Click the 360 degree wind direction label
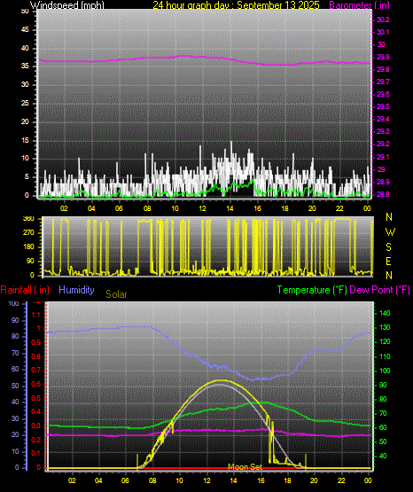The image size is (413, 492). (x=28, y=219)
